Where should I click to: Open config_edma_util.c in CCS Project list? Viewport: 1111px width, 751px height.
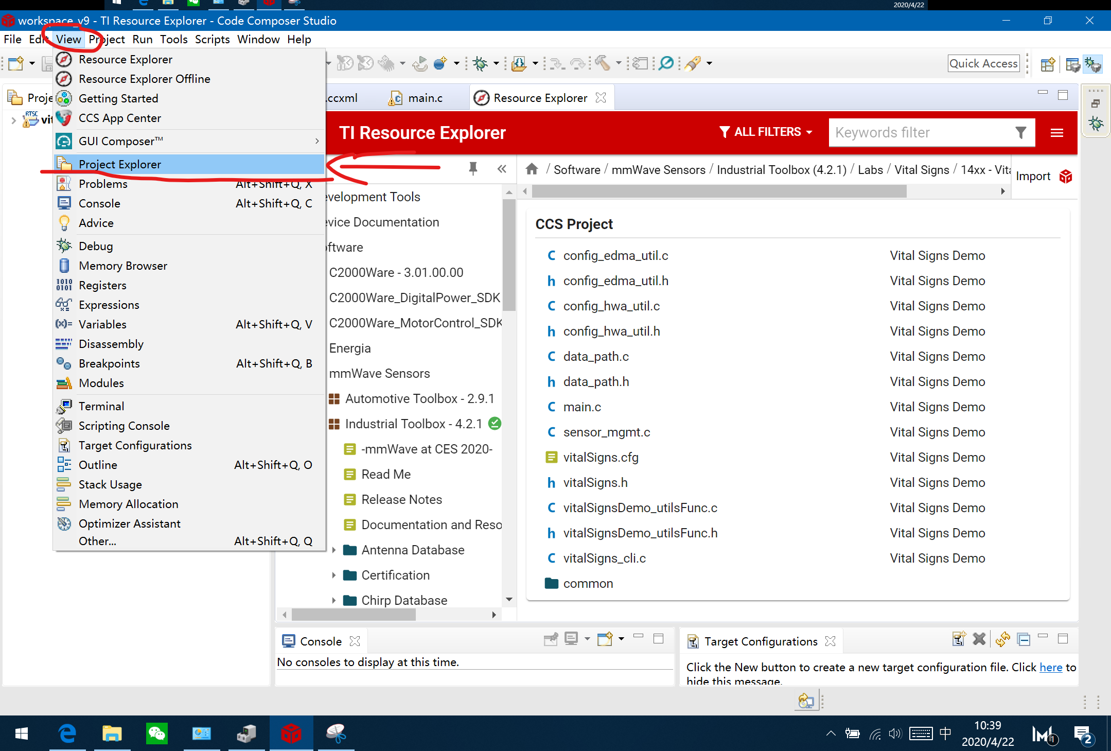[x=615, y=255]
